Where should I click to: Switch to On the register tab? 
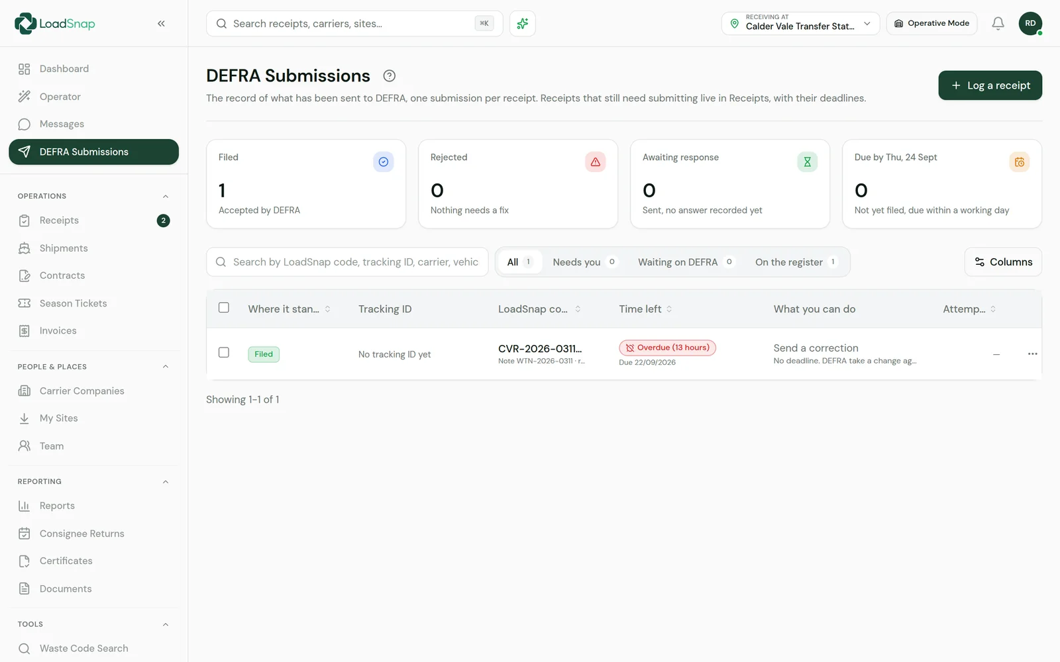(796, 262)
